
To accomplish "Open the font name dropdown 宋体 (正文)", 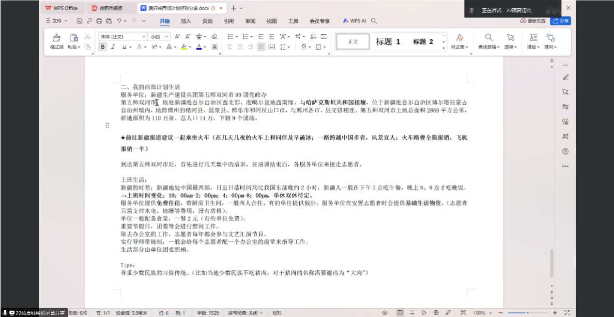I will pos(123,37).
